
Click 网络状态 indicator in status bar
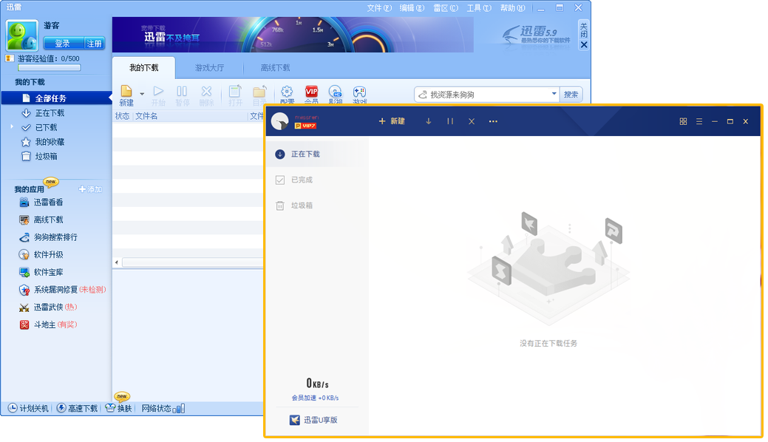[x=163, y=408]
